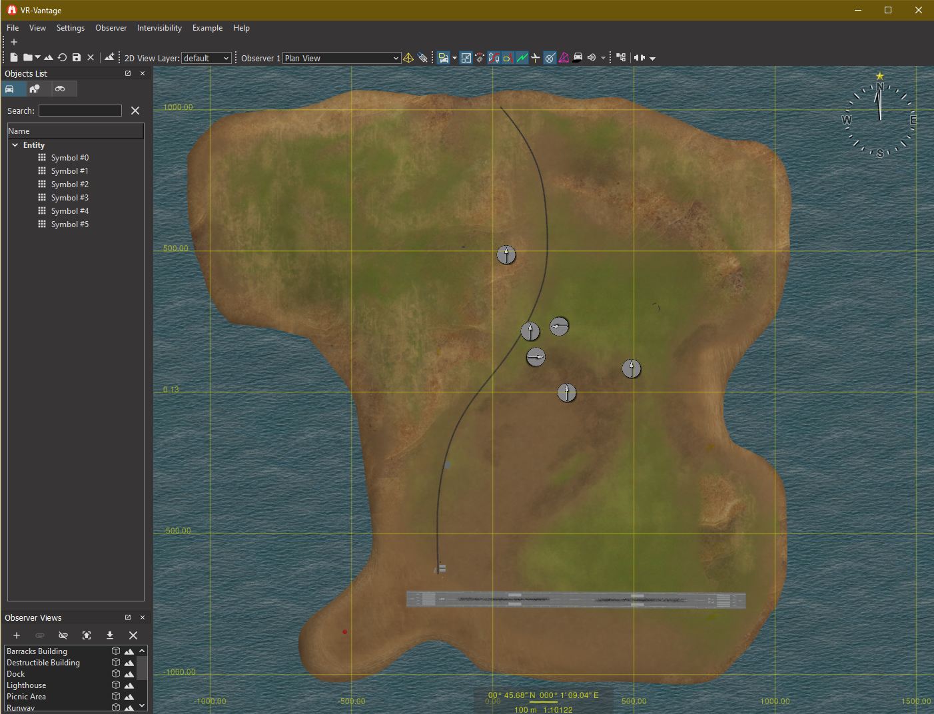Click the yellow pyramid frustum icon

point(408,58)
